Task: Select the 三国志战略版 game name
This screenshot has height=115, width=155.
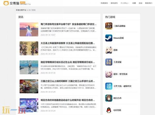Action: click(x=119, y=26)
